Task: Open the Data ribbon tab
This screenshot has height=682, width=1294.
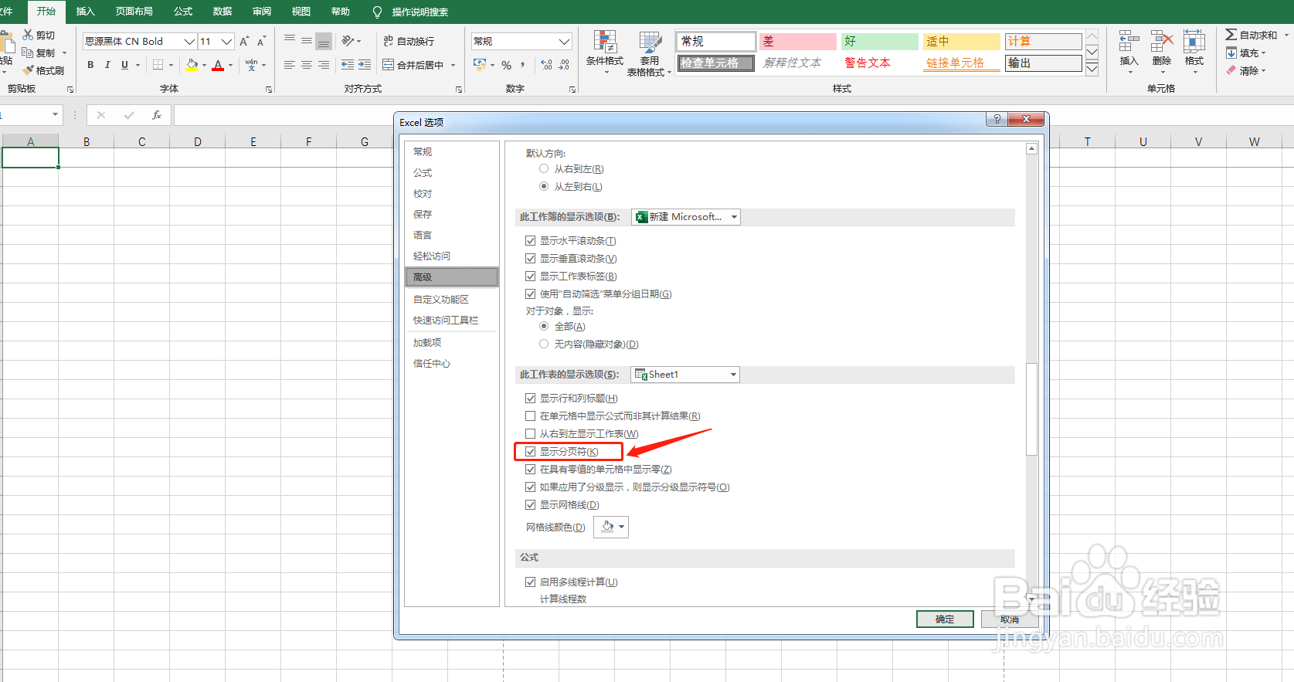Action: 222,12
